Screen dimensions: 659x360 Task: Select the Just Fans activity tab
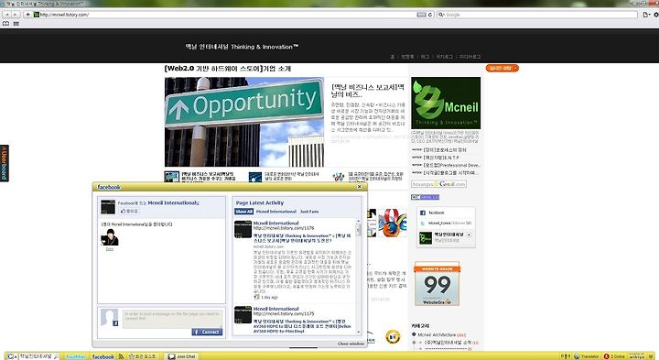tap(309, 212)
